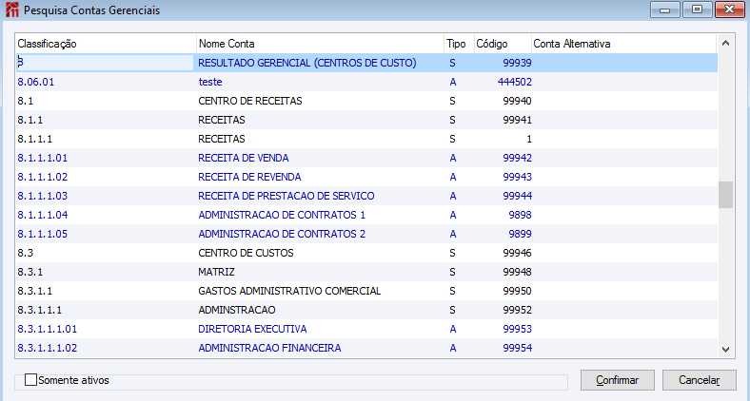
Task: Select the RESULTADO GERENCIAL (CENTROS DE CUSTO) row
Action: (x=366, y=63)
